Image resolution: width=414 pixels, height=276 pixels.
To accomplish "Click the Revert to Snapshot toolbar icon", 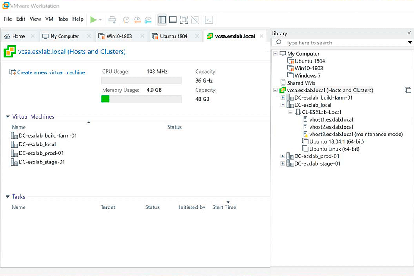I will [x=137, y=20].
